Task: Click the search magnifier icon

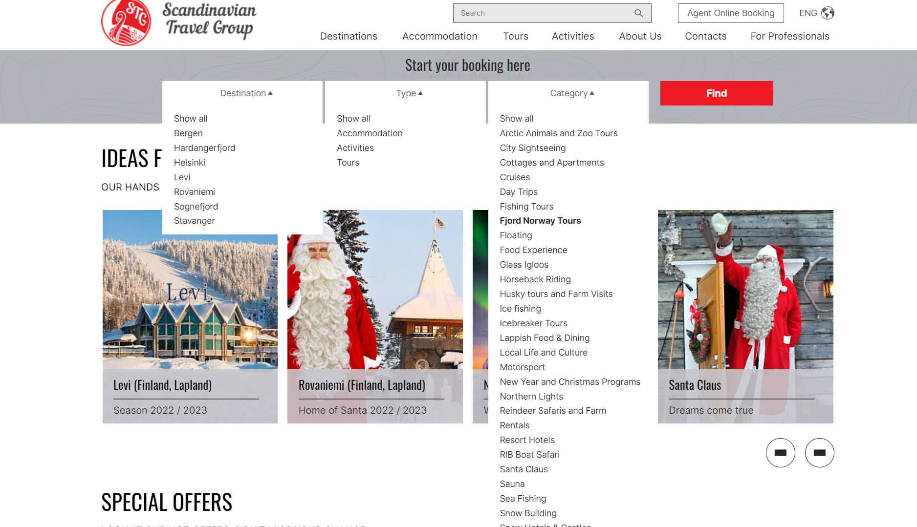Action: pos(638,13)
